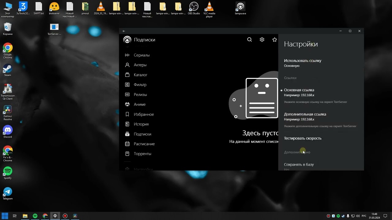Change the Использовать ссылку option
Image resolution: width=392 pixels, height=220 pixels.
click(321, 63)
